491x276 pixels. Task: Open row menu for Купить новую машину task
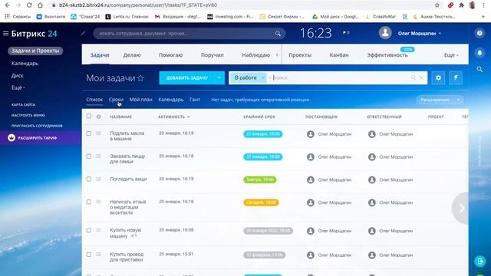(98, 230)
